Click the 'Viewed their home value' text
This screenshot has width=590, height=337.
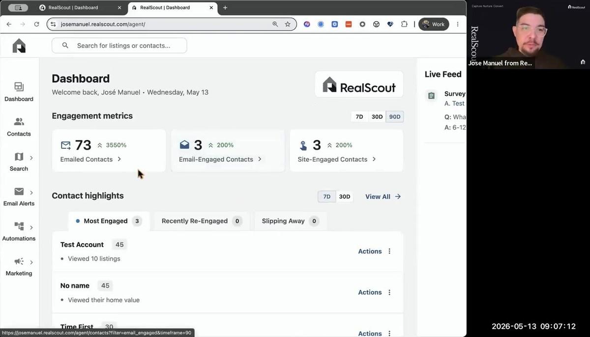click(x=104, y=300)
